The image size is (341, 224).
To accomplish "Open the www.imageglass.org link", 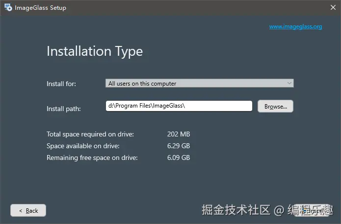I will click(x=295, y=26).
